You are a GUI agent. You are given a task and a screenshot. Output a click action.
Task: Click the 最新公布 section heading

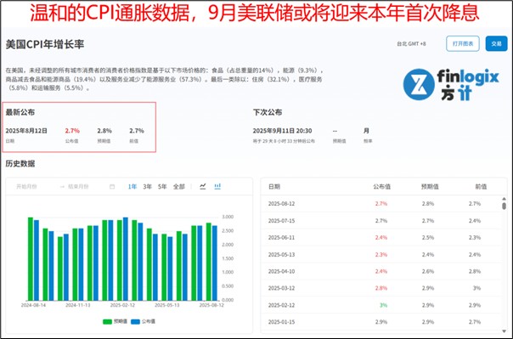[20, 112]
